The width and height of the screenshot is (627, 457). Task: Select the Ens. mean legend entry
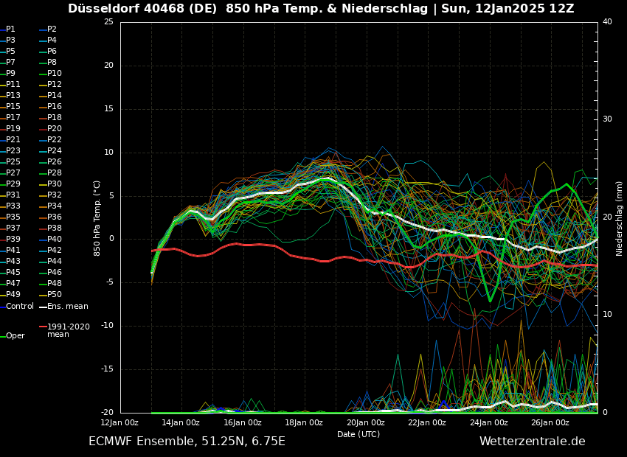(x=67, y=306)
